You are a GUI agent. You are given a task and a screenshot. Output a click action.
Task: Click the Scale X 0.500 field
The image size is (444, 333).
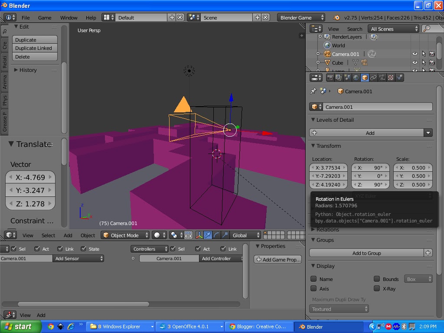413,168
